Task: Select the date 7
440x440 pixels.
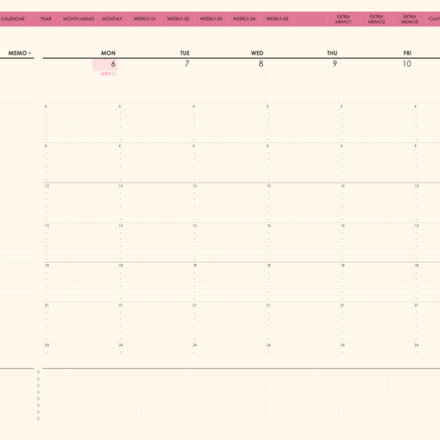Action: (x=187, y=64)
